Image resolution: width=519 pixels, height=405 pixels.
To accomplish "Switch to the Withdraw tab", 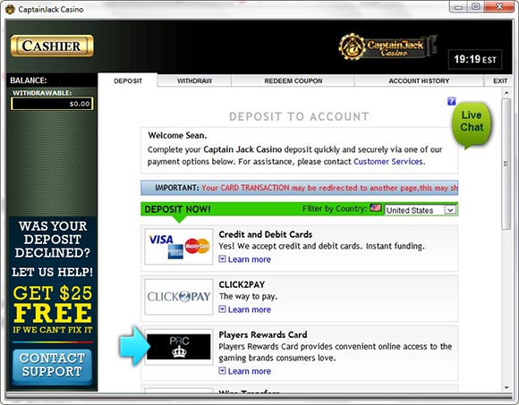I will (194, 80).
